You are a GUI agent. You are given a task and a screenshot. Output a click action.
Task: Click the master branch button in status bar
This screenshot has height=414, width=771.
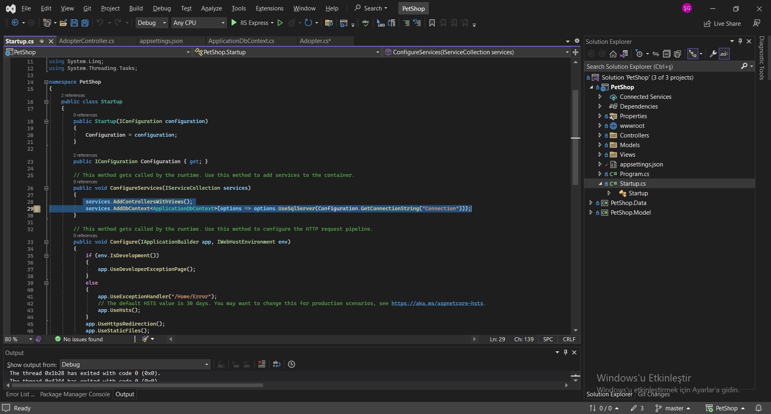[x=673, y=408]
